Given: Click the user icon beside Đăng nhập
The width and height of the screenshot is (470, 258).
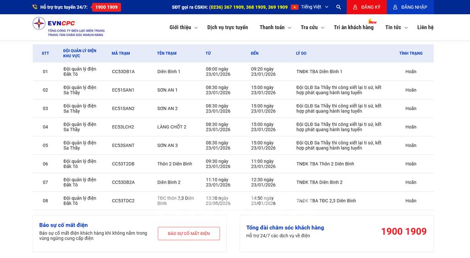Looking at the screenshot, I should pos(395,7).
